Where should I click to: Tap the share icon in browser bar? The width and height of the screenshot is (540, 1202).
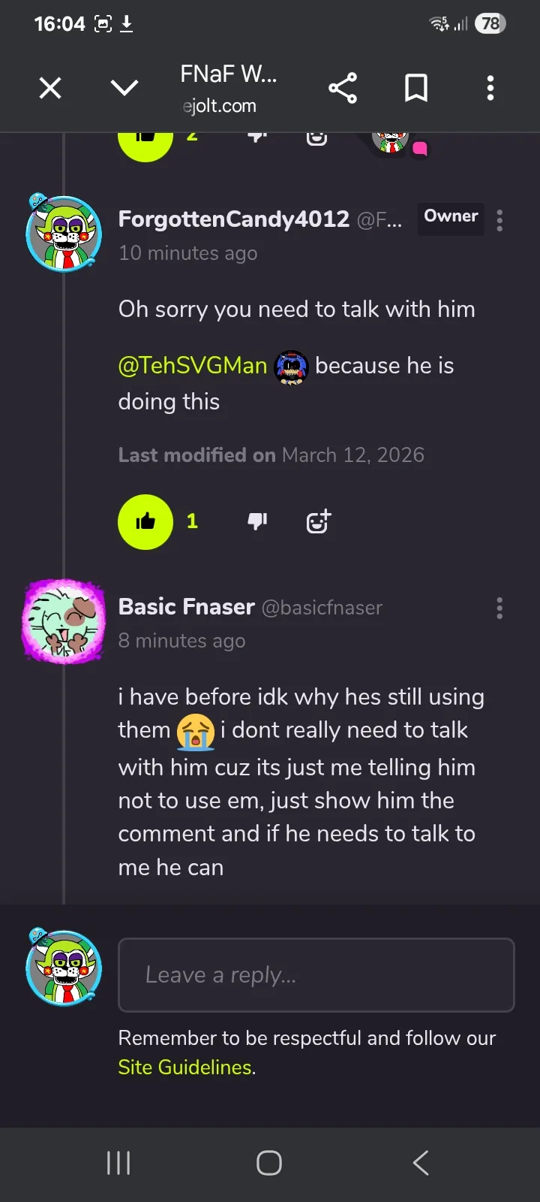pyautogui.click(x=343, y=89)
